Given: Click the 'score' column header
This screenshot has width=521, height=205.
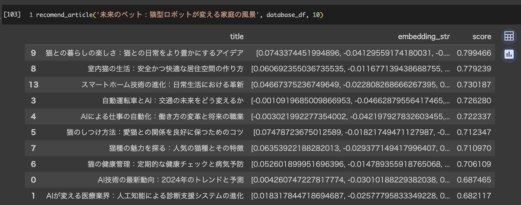Looking at the screenshot, I should coord(481,37).
